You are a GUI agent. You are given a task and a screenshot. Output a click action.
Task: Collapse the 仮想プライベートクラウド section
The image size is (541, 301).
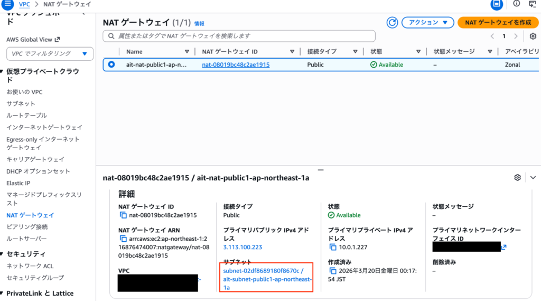tap(3, 71)
